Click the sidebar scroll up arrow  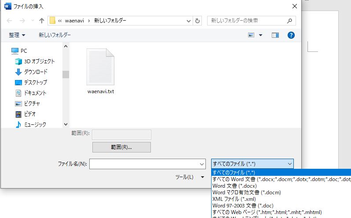pyautogui.click(x=66, y=46)
